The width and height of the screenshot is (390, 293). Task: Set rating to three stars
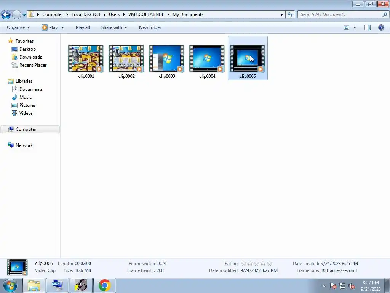pos(256,263)
